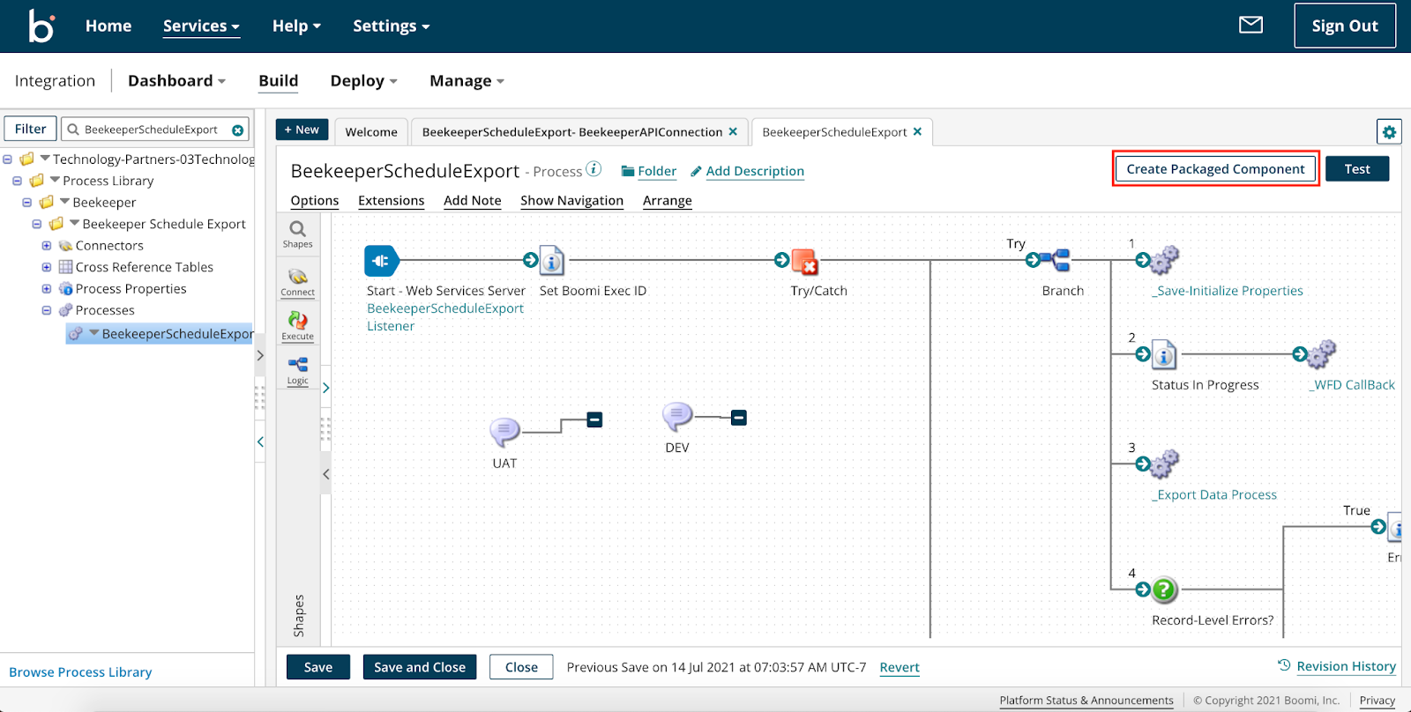
Task: Open the Deploy dropdown
Action: pos(363,81)
